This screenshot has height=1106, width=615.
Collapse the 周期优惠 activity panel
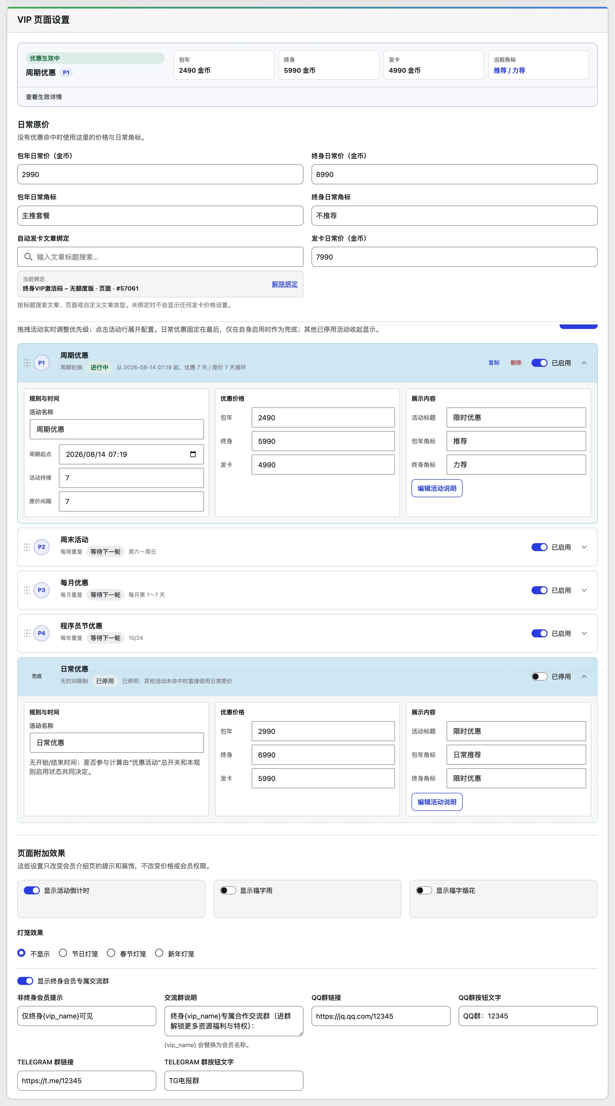click(584, 363)
